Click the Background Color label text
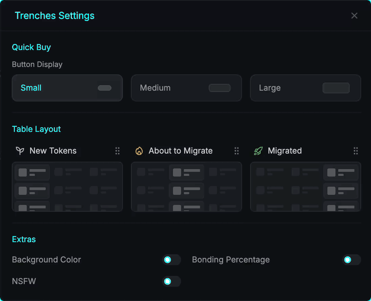The image size is (371, 301). (x=46, y=260)
